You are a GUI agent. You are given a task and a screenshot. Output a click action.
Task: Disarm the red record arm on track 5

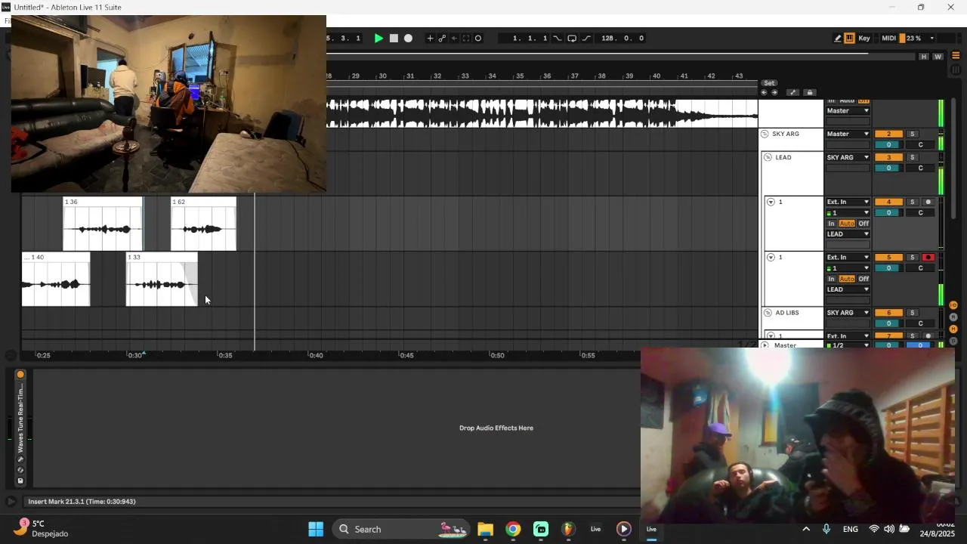(928, 258)
